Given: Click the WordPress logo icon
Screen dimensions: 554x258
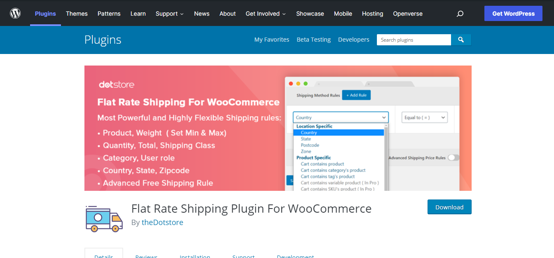Looking at the screenshot, I should click(15, 13).
